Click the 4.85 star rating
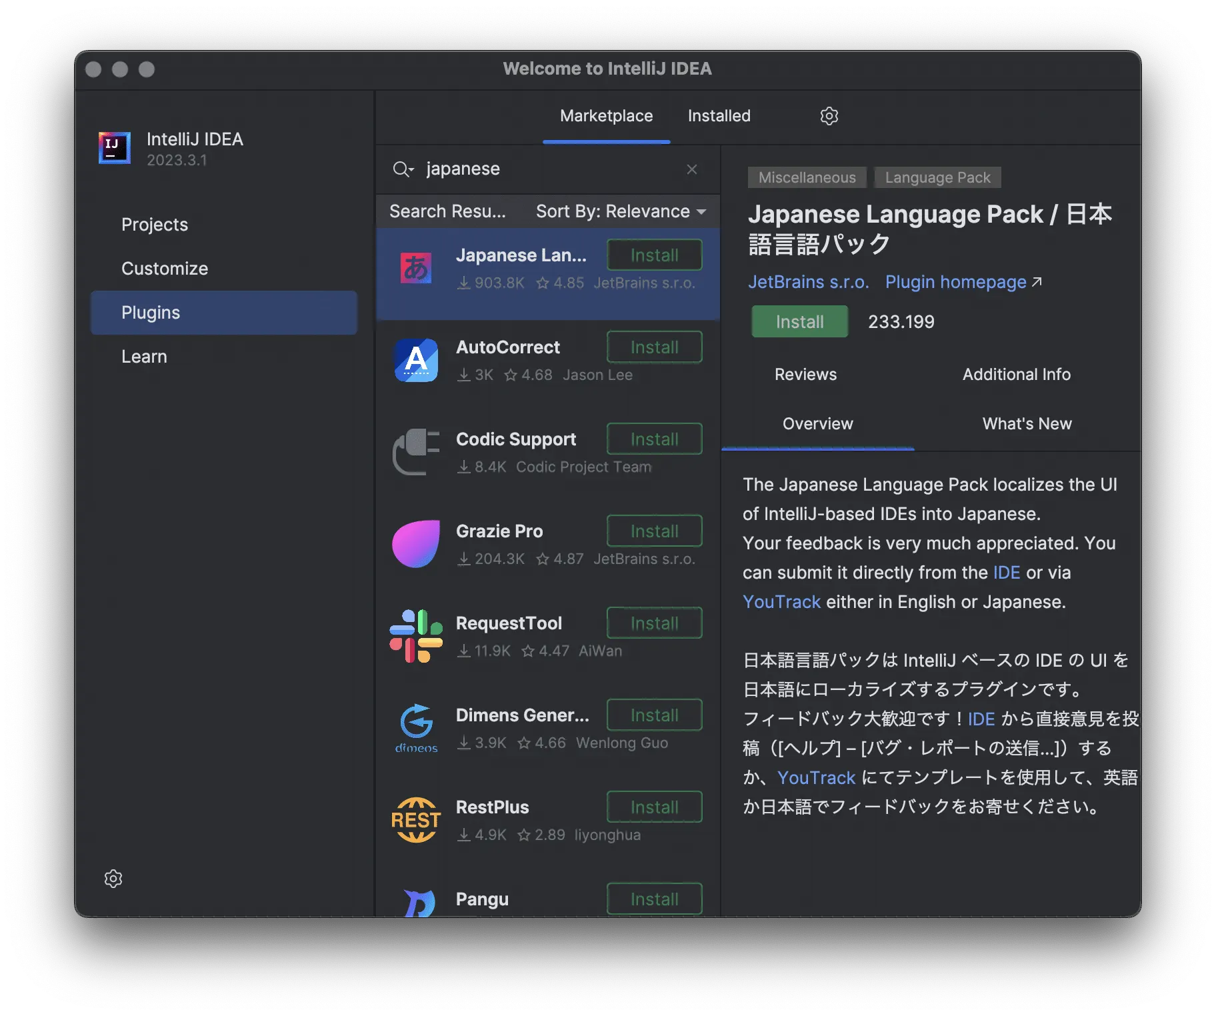Screen dimensions: 1216x1016 click(x=560, y=283)
